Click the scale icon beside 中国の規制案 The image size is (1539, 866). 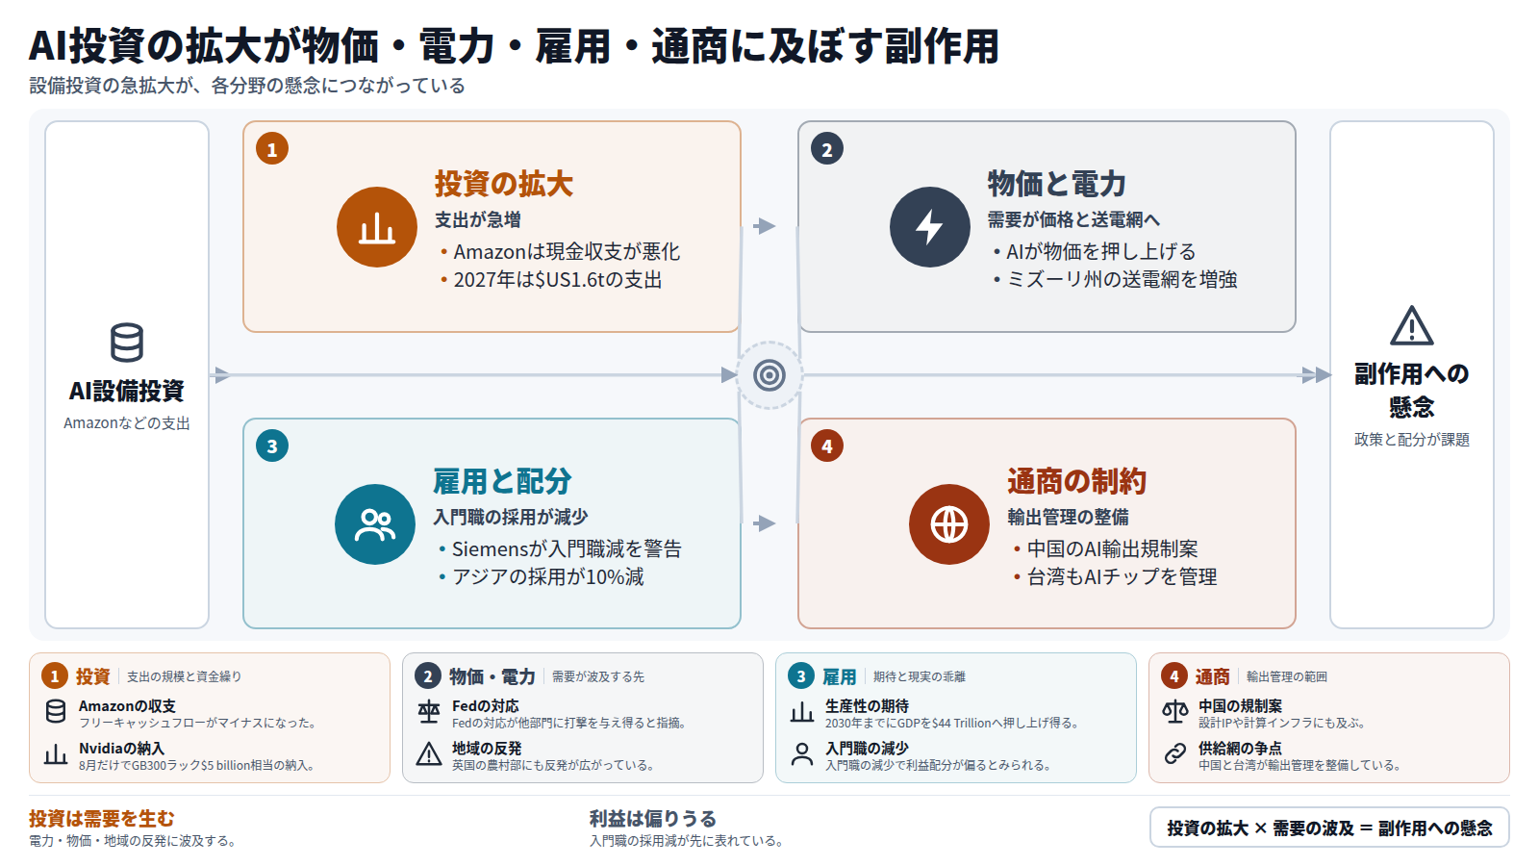point(1175,712)
